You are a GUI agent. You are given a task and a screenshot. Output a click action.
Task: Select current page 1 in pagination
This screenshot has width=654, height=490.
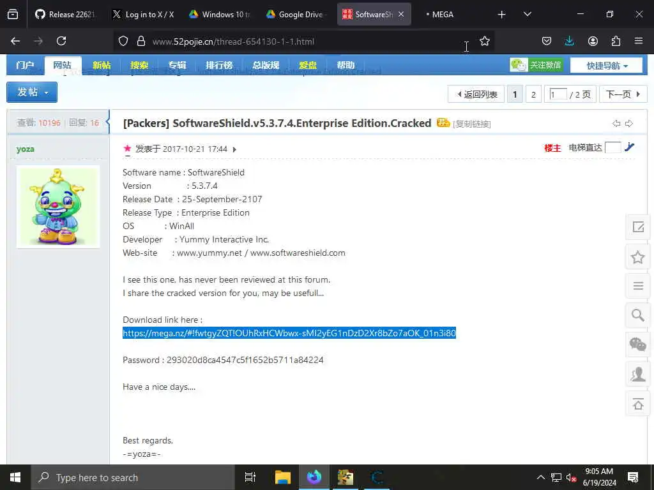point(515,94)
